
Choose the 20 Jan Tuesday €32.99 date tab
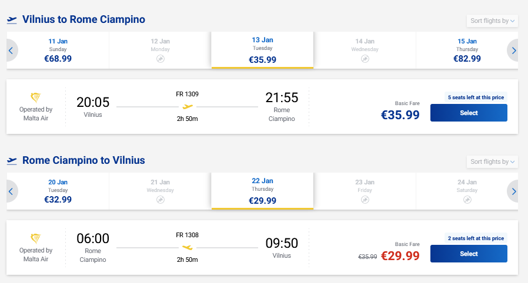58,191
